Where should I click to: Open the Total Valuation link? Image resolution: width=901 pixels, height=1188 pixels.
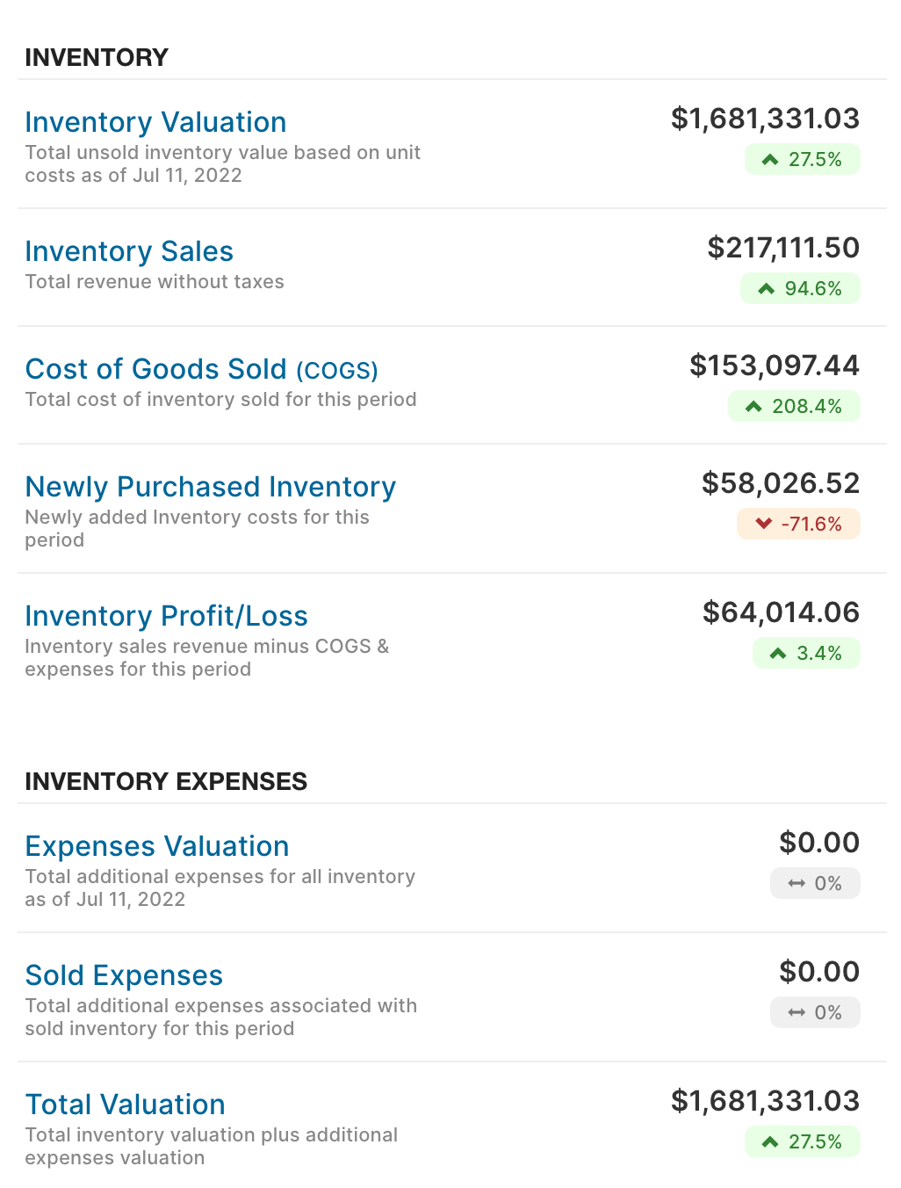(x=125, y=1105)
